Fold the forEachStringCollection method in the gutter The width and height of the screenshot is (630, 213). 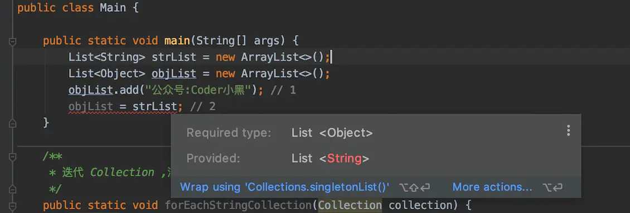click(12, 206)
